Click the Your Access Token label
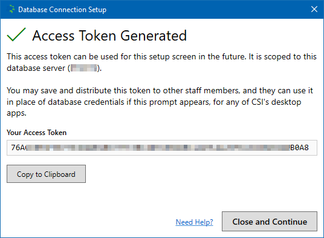The height and width of the screenshot is (238, 324). (x=37, y=133)
